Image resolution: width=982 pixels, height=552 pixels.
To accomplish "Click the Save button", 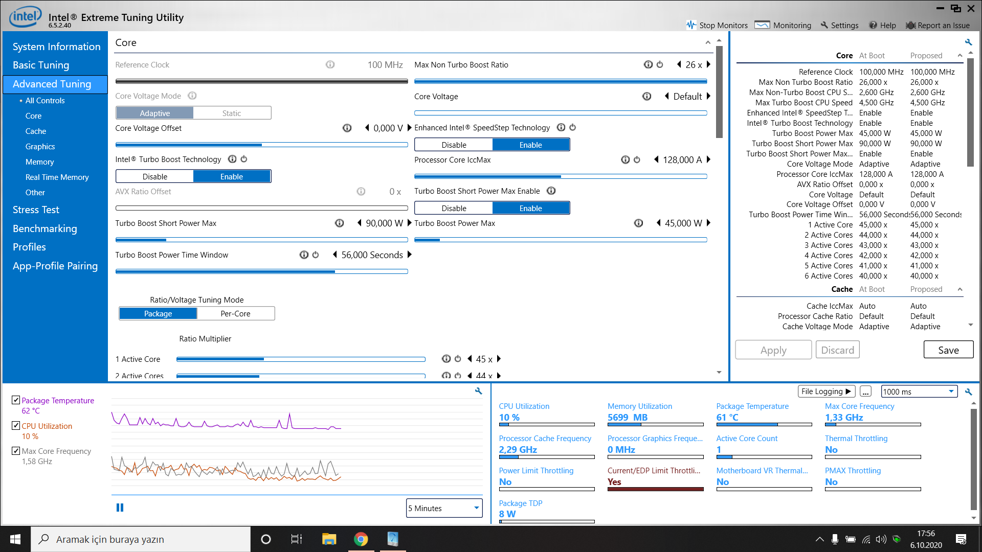I will coord(948,350).
